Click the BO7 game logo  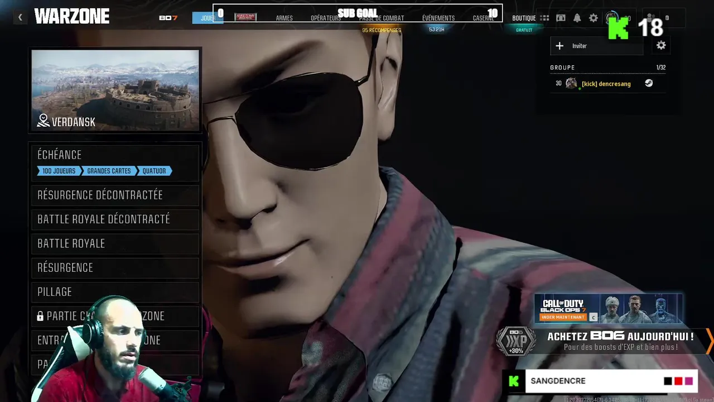168,18
